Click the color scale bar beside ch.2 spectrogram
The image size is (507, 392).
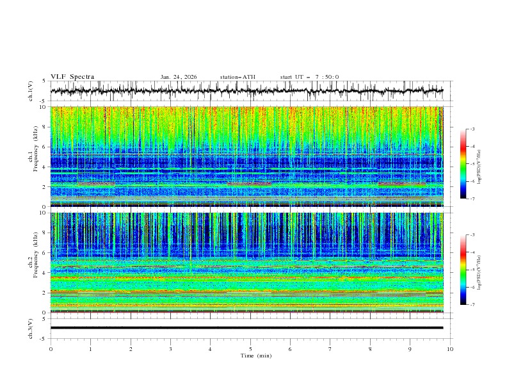pos(463,270)
